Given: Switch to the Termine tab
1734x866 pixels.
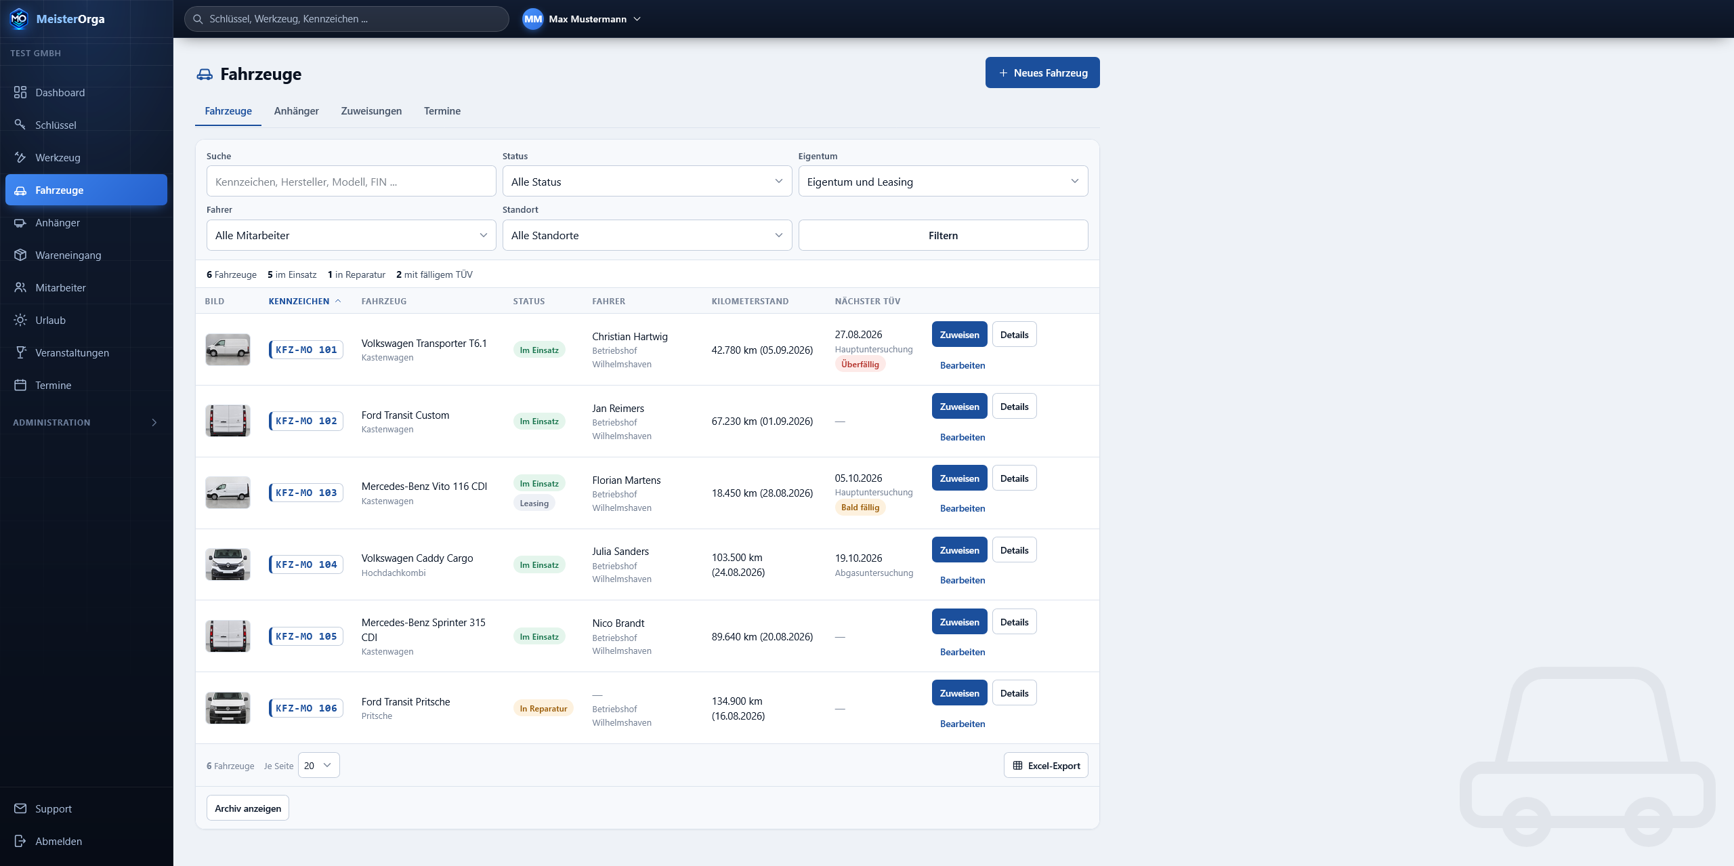Looking at the screenshot, I should coord(442,111).
